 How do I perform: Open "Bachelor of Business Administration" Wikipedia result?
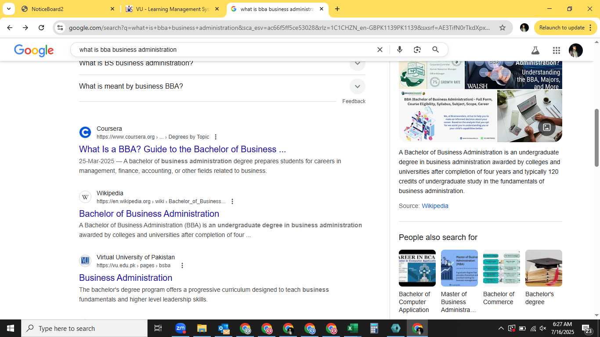(x=149, y=214)
